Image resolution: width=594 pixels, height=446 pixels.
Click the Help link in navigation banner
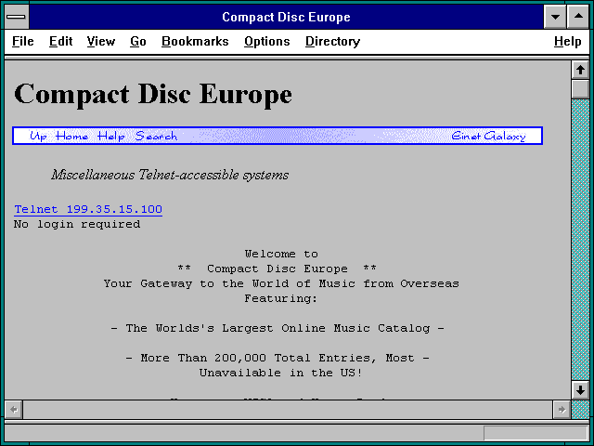pos(111,136)
